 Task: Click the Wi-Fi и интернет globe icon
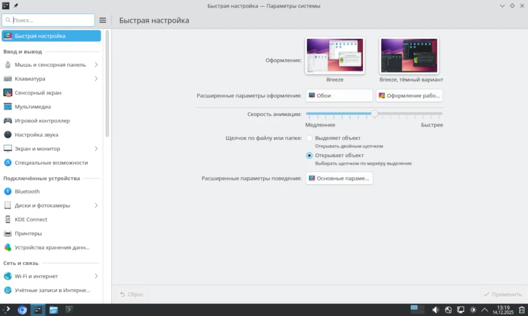pyautogui.click(x=8, y=276)
